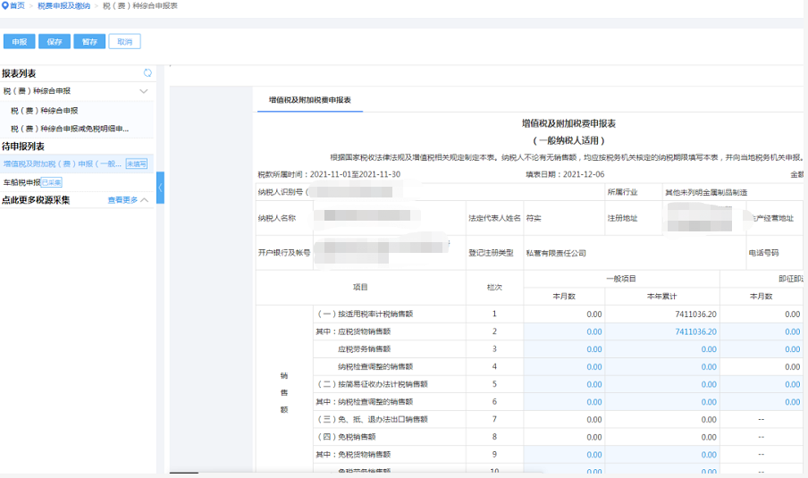Edit row 9 本月数 for 免税货物销售额
The height and width of the screenshot is (478, 808).
(564, 454)
